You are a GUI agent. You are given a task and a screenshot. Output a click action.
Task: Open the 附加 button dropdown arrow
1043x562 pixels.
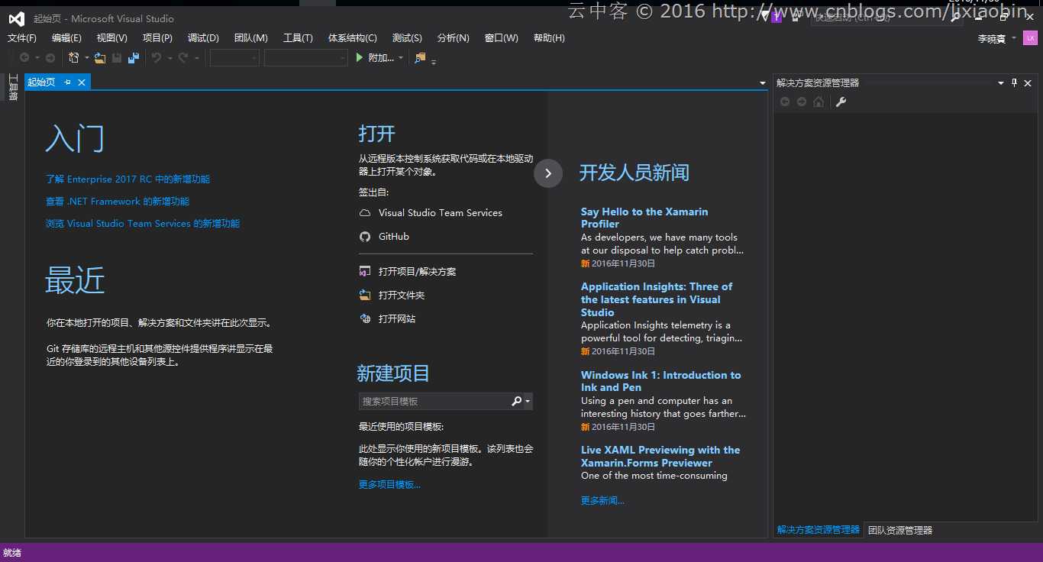401,58
